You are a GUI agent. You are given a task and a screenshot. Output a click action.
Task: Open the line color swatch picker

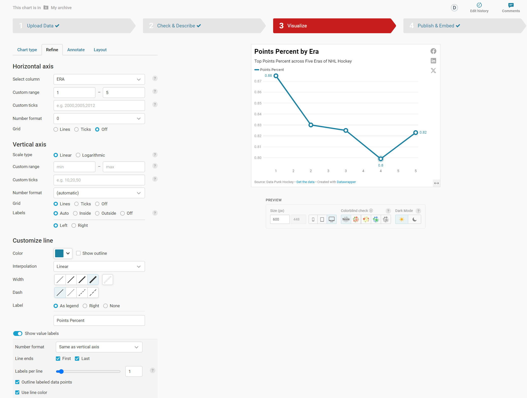point(63,253)
